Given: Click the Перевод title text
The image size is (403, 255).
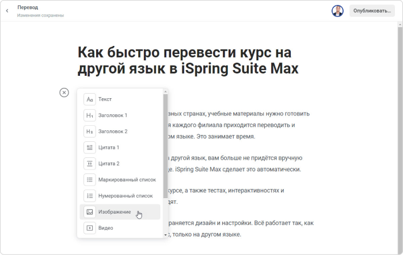Looking at the screenshot, I should 28,7.
